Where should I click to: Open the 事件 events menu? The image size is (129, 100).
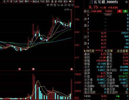tap(27, 1)
